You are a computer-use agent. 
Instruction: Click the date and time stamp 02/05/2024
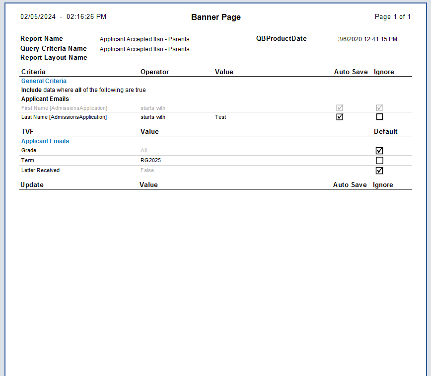[63, 16]
